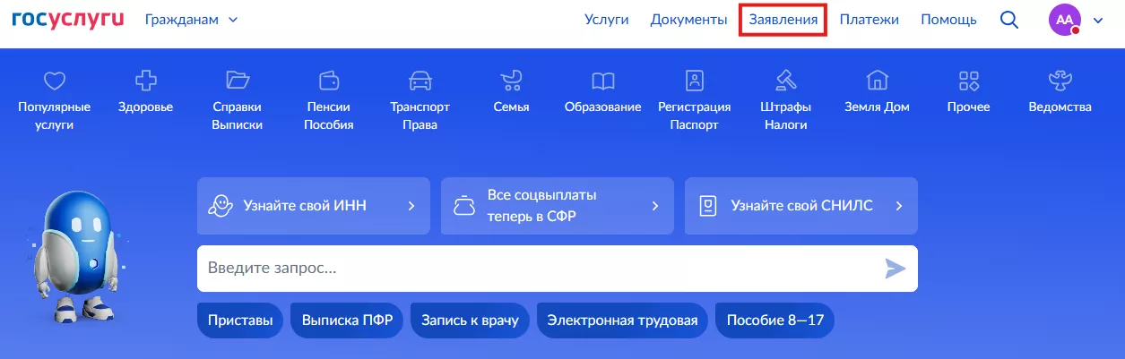
Task: Open the Узнайте свой ИНН card
Action: pos(313,206)
